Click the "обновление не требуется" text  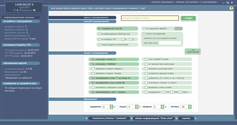tap(18, 78)
